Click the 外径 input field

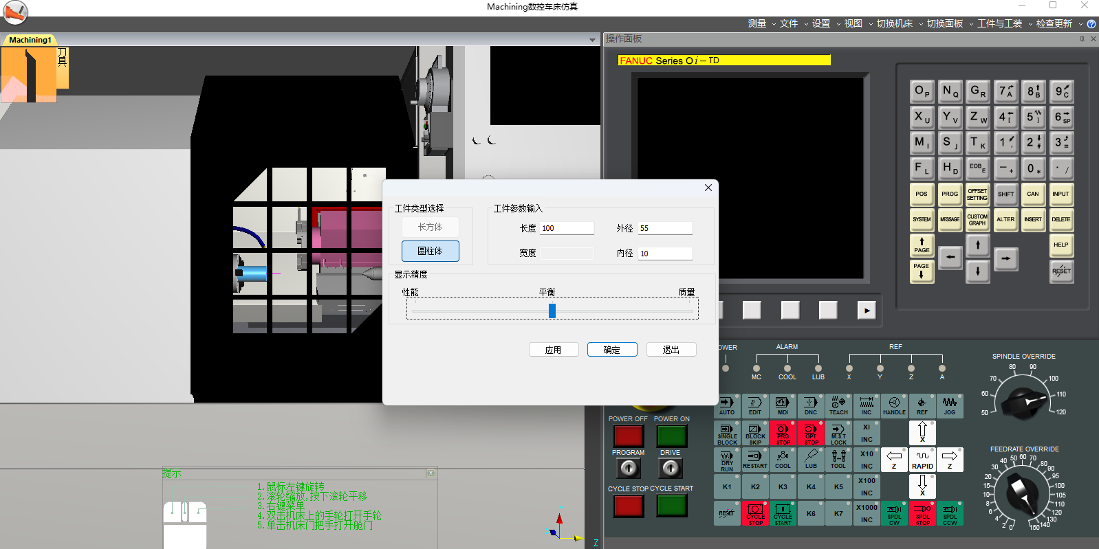coord(665,228)
